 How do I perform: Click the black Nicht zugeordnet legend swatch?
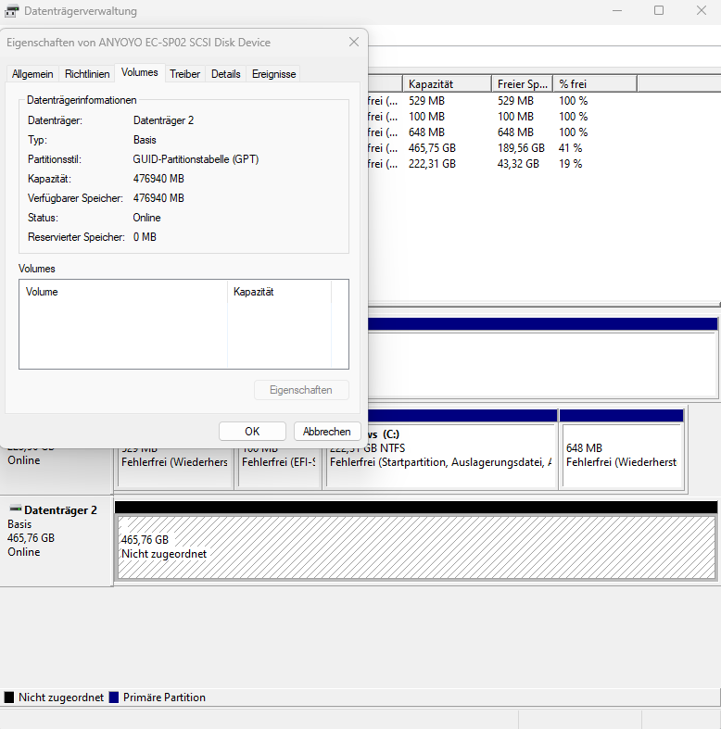tap(9, 698)
